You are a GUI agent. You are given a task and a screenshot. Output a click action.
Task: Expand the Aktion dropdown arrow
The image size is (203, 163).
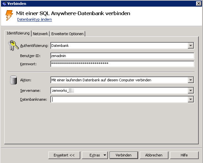(x=191, y=80)
